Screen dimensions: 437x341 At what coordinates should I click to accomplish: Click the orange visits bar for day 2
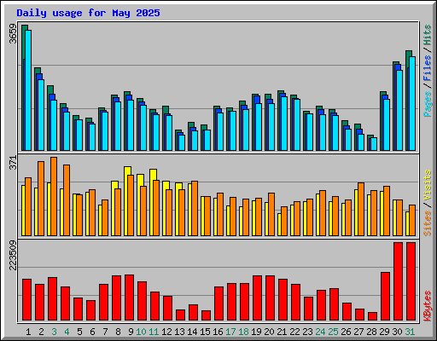click(41, 199)
